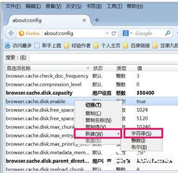Choose 布尔(B) in submenu
The image size is (178, 173).
(141, 147)
